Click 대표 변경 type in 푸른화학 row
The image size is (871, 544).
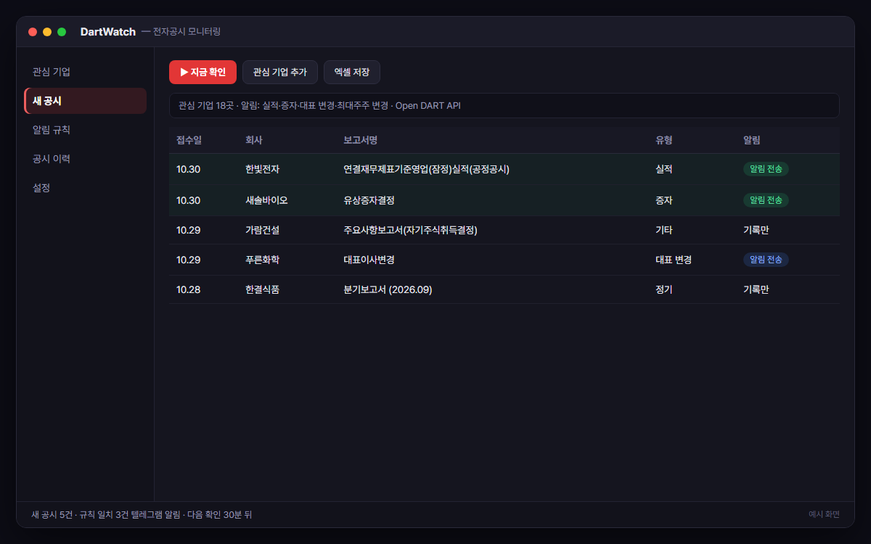point(674,260)
